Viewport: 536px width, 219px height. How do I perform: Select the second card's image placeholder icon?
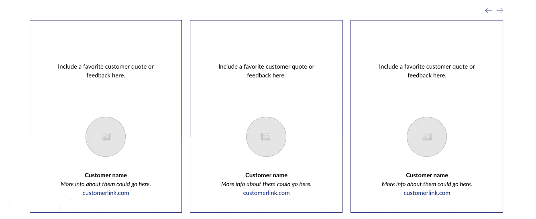coord(266,137)
